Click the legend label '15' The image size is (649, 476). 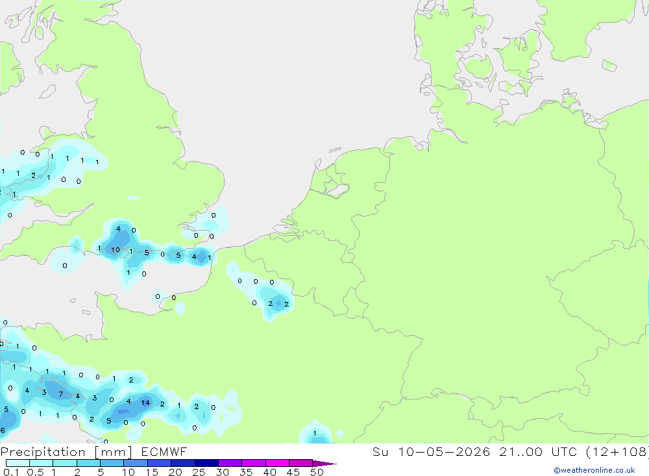pyautogui.click(x=152, y=472)
